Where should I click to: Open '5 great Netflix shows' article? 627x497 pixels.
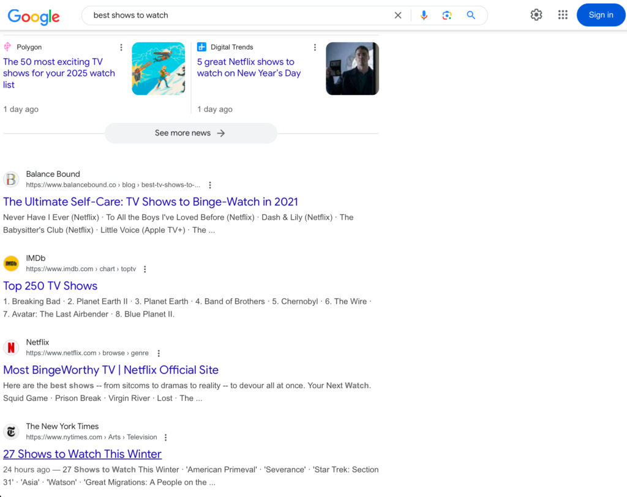(249, 67)
